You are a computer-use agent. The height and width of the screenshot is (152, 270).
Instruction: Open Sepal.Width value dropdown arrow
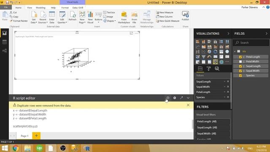(224, 87)
